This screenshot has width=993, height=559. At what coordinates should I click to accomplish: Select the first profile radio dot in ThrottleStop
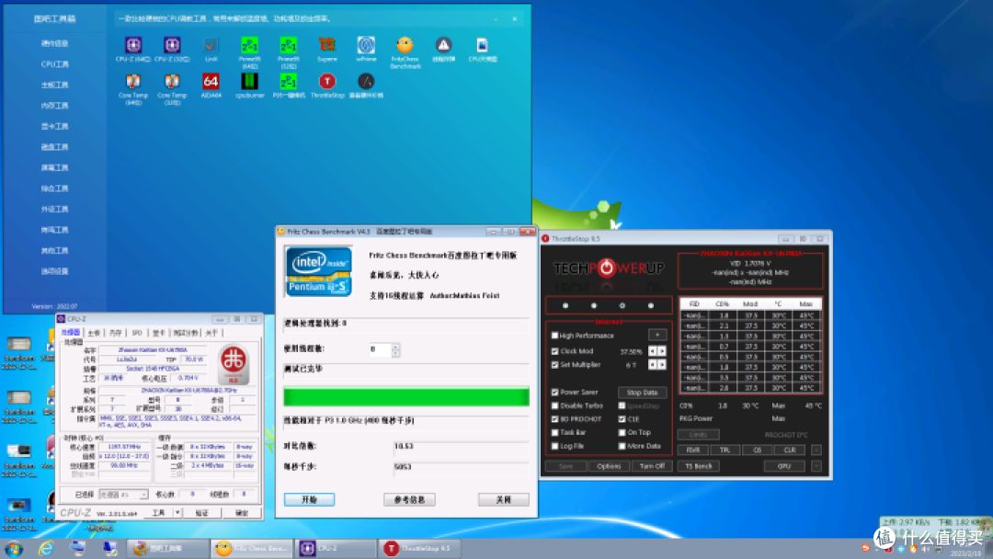(x=565, y=306)
